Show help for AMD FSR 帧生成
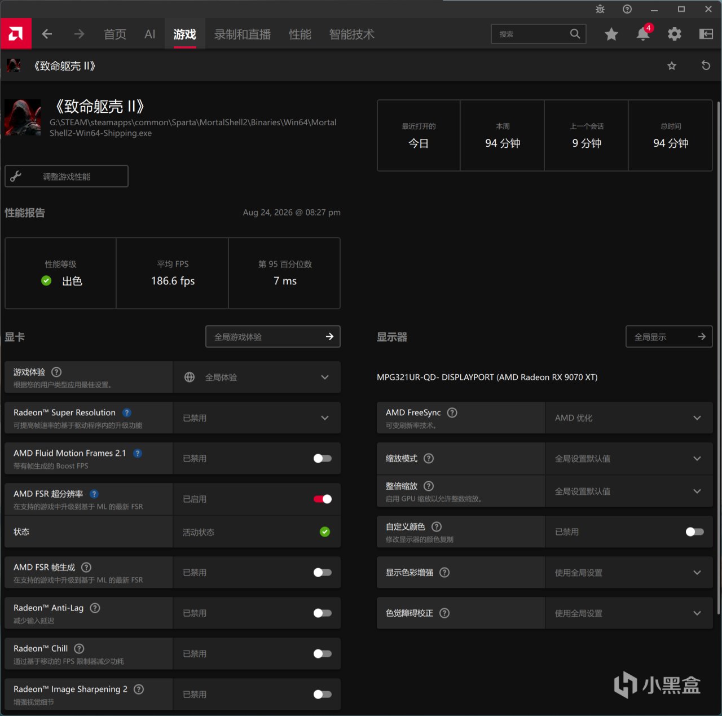Image resolution: width=722 pixels, height=716 pixels. pyautogui.click(x=86, y=567)
